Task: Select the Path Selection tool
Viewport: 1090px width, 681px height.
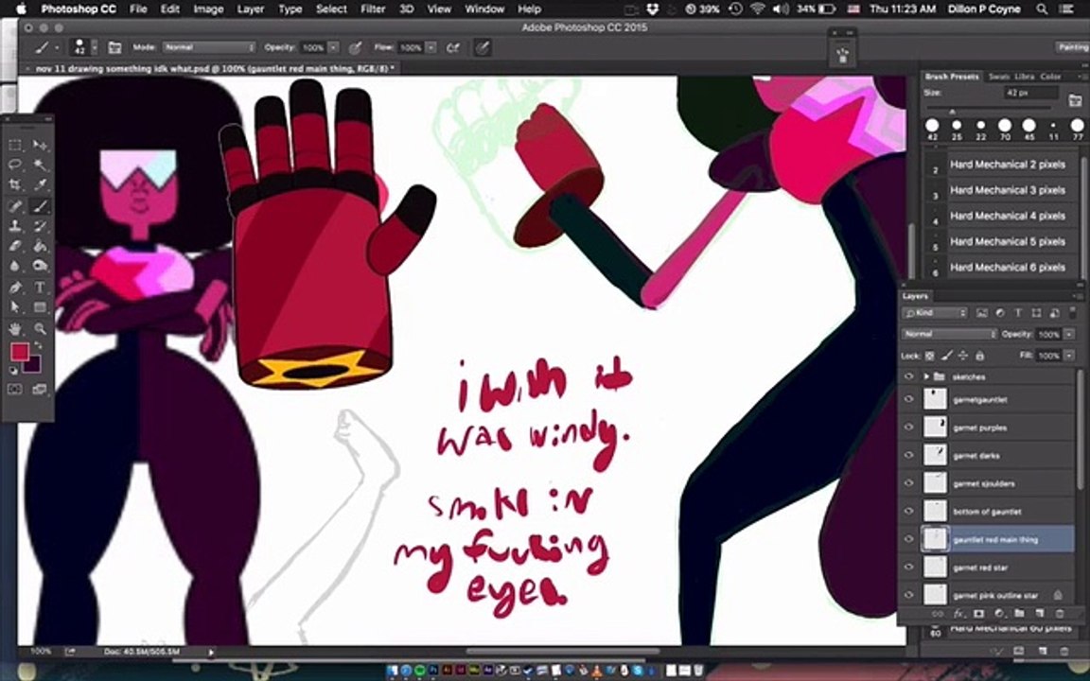Action: tap(14, 307)
